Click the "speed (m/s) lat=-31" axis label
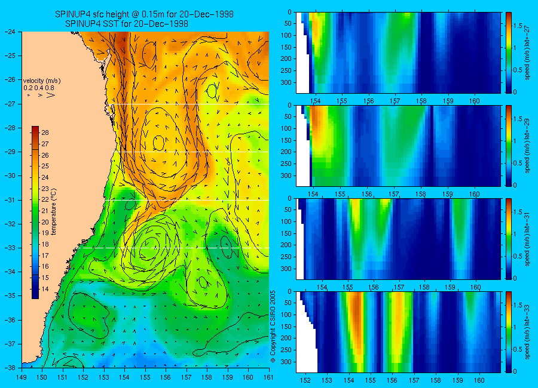This screenshot has height=388, width=538. coord(528,239)
